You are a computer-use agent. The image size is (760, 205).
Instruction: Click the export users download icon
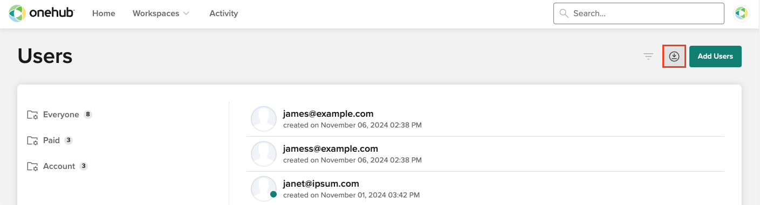674,56
